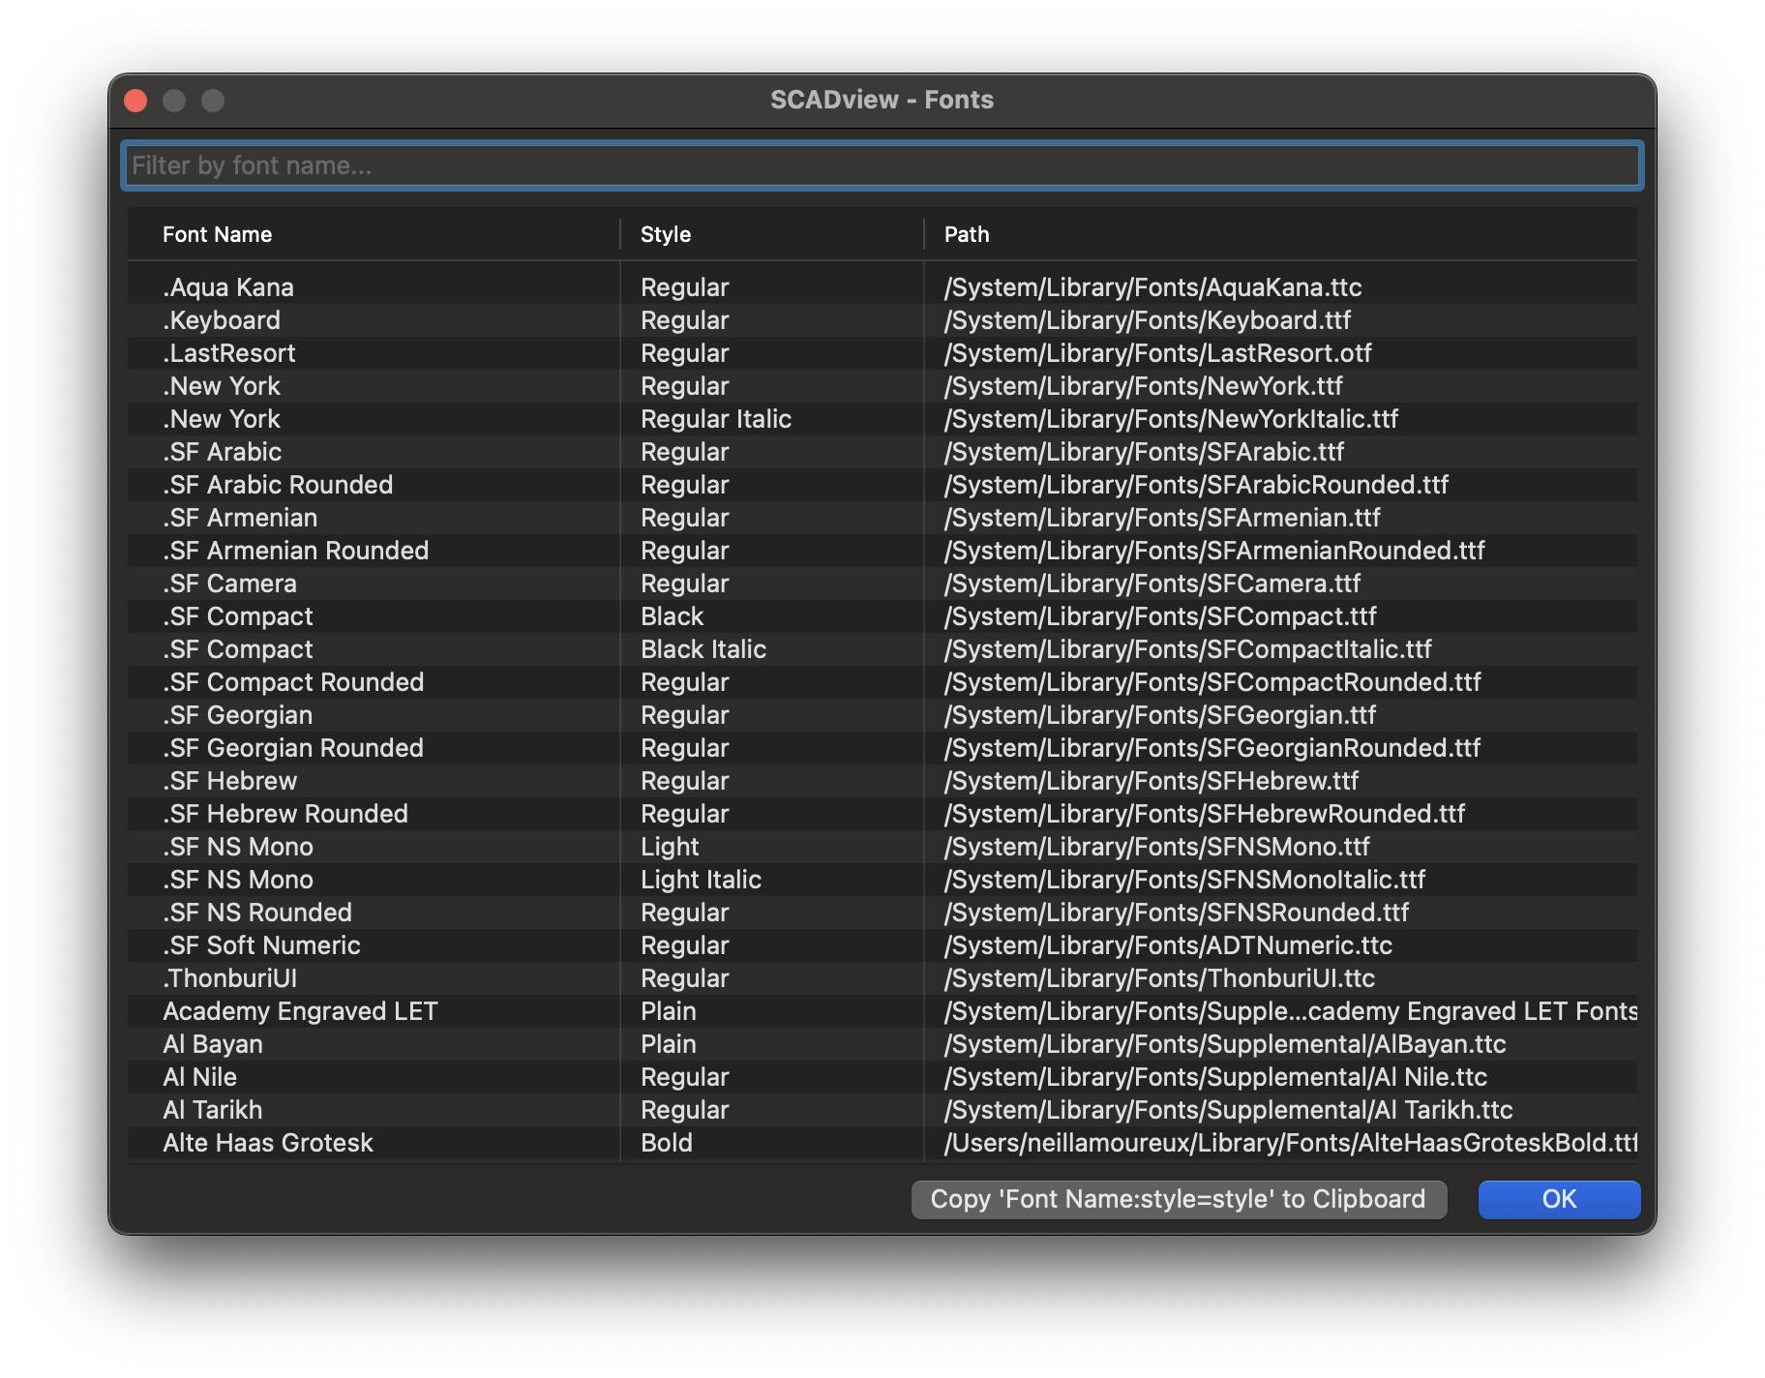Sort by the Font Name column header
This screenshot has height=1378, width=1765.
[x=218, y=234]
